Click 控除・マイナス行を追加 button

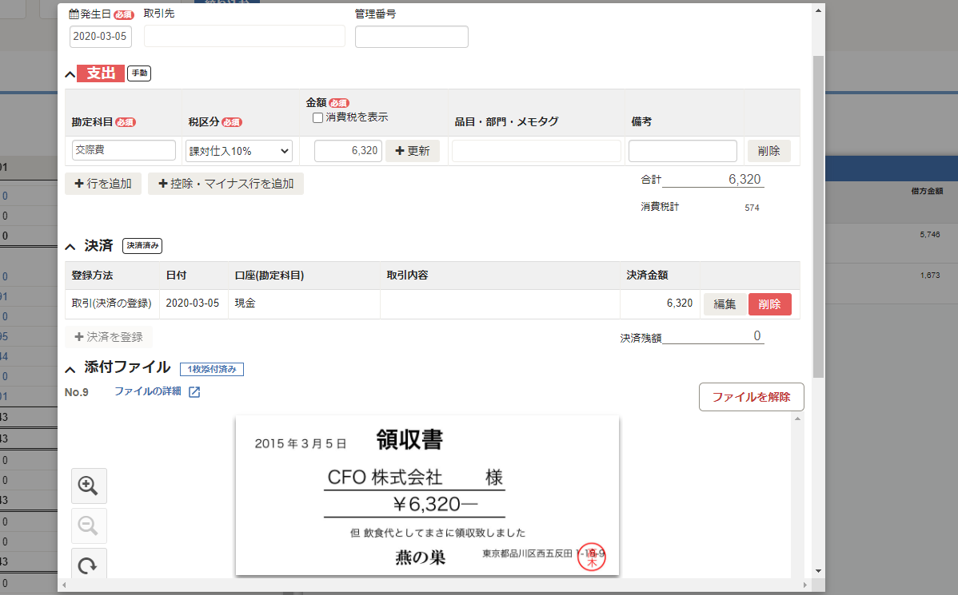(x=226, y=184)
